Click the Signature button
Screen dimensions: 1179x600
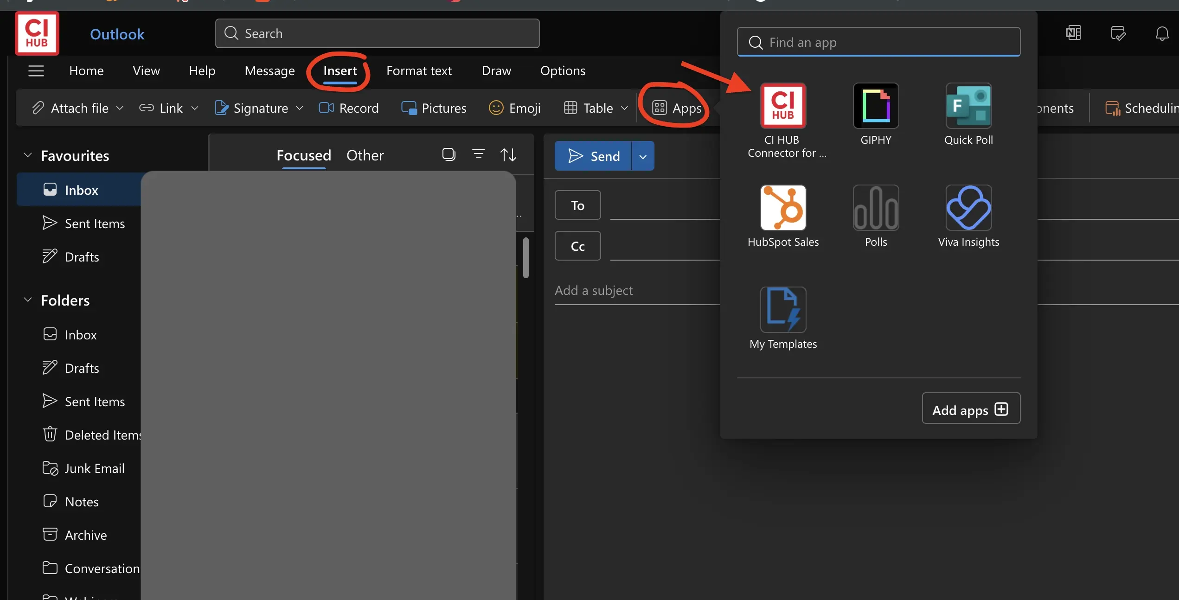click(251, 108)
